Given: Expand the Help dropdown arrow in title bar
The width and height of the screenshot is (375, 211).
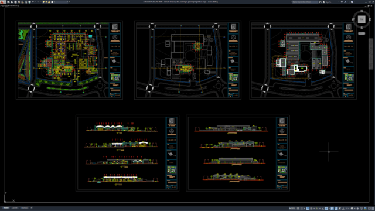Looking at the screenshot, I should click(354, 2).
